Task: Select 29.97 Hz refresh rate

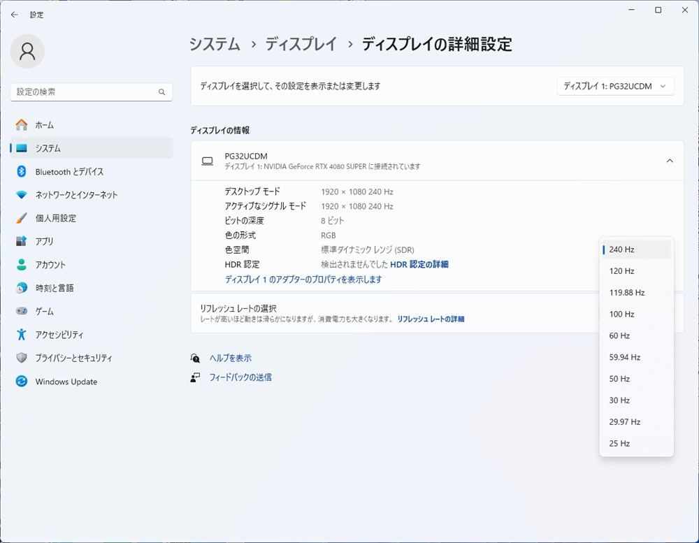Action: (x=636, y=421)
